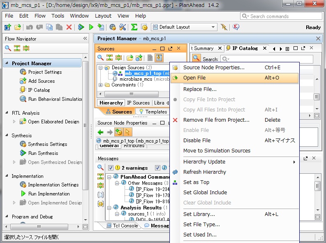The height and width of the screenshot is (243, 326).
Task: Click the Generate Bitstream toolbar icon
Action: pos(101,27)
